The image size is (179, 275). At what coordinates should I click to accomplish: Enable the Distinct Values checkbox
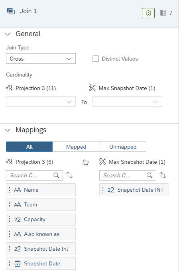tap(96, 59)
